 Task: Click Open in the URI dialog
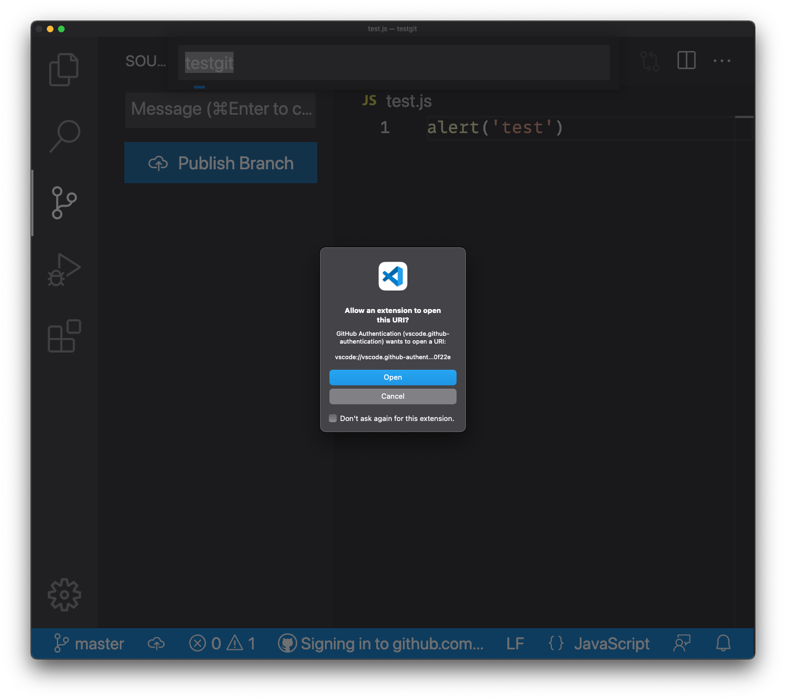click(392, 377)
